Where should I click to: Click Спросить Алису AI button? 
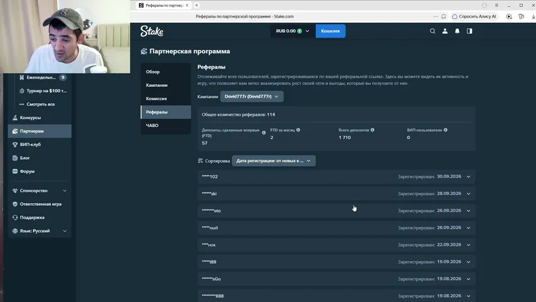[x=474, y=16]
